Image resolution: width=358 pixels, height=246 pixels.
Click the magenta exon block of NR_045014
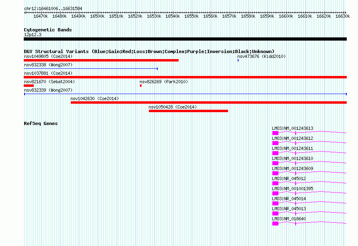pos(276,203)
